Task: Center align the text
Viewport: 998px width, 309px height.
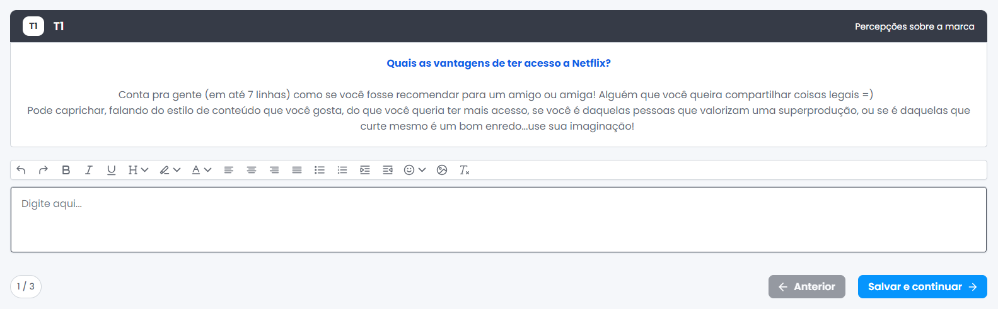Action: (x=252, y=170)
